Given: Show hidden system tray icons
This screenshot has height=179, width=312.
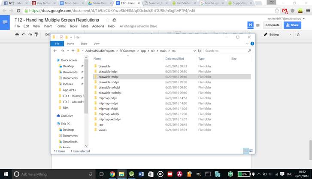Looking at the screenshot, I should click(x=259, y=174).
